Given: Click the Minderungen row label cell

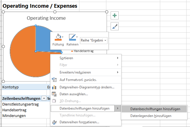Looking at the screenshot, I should (14, 116).
